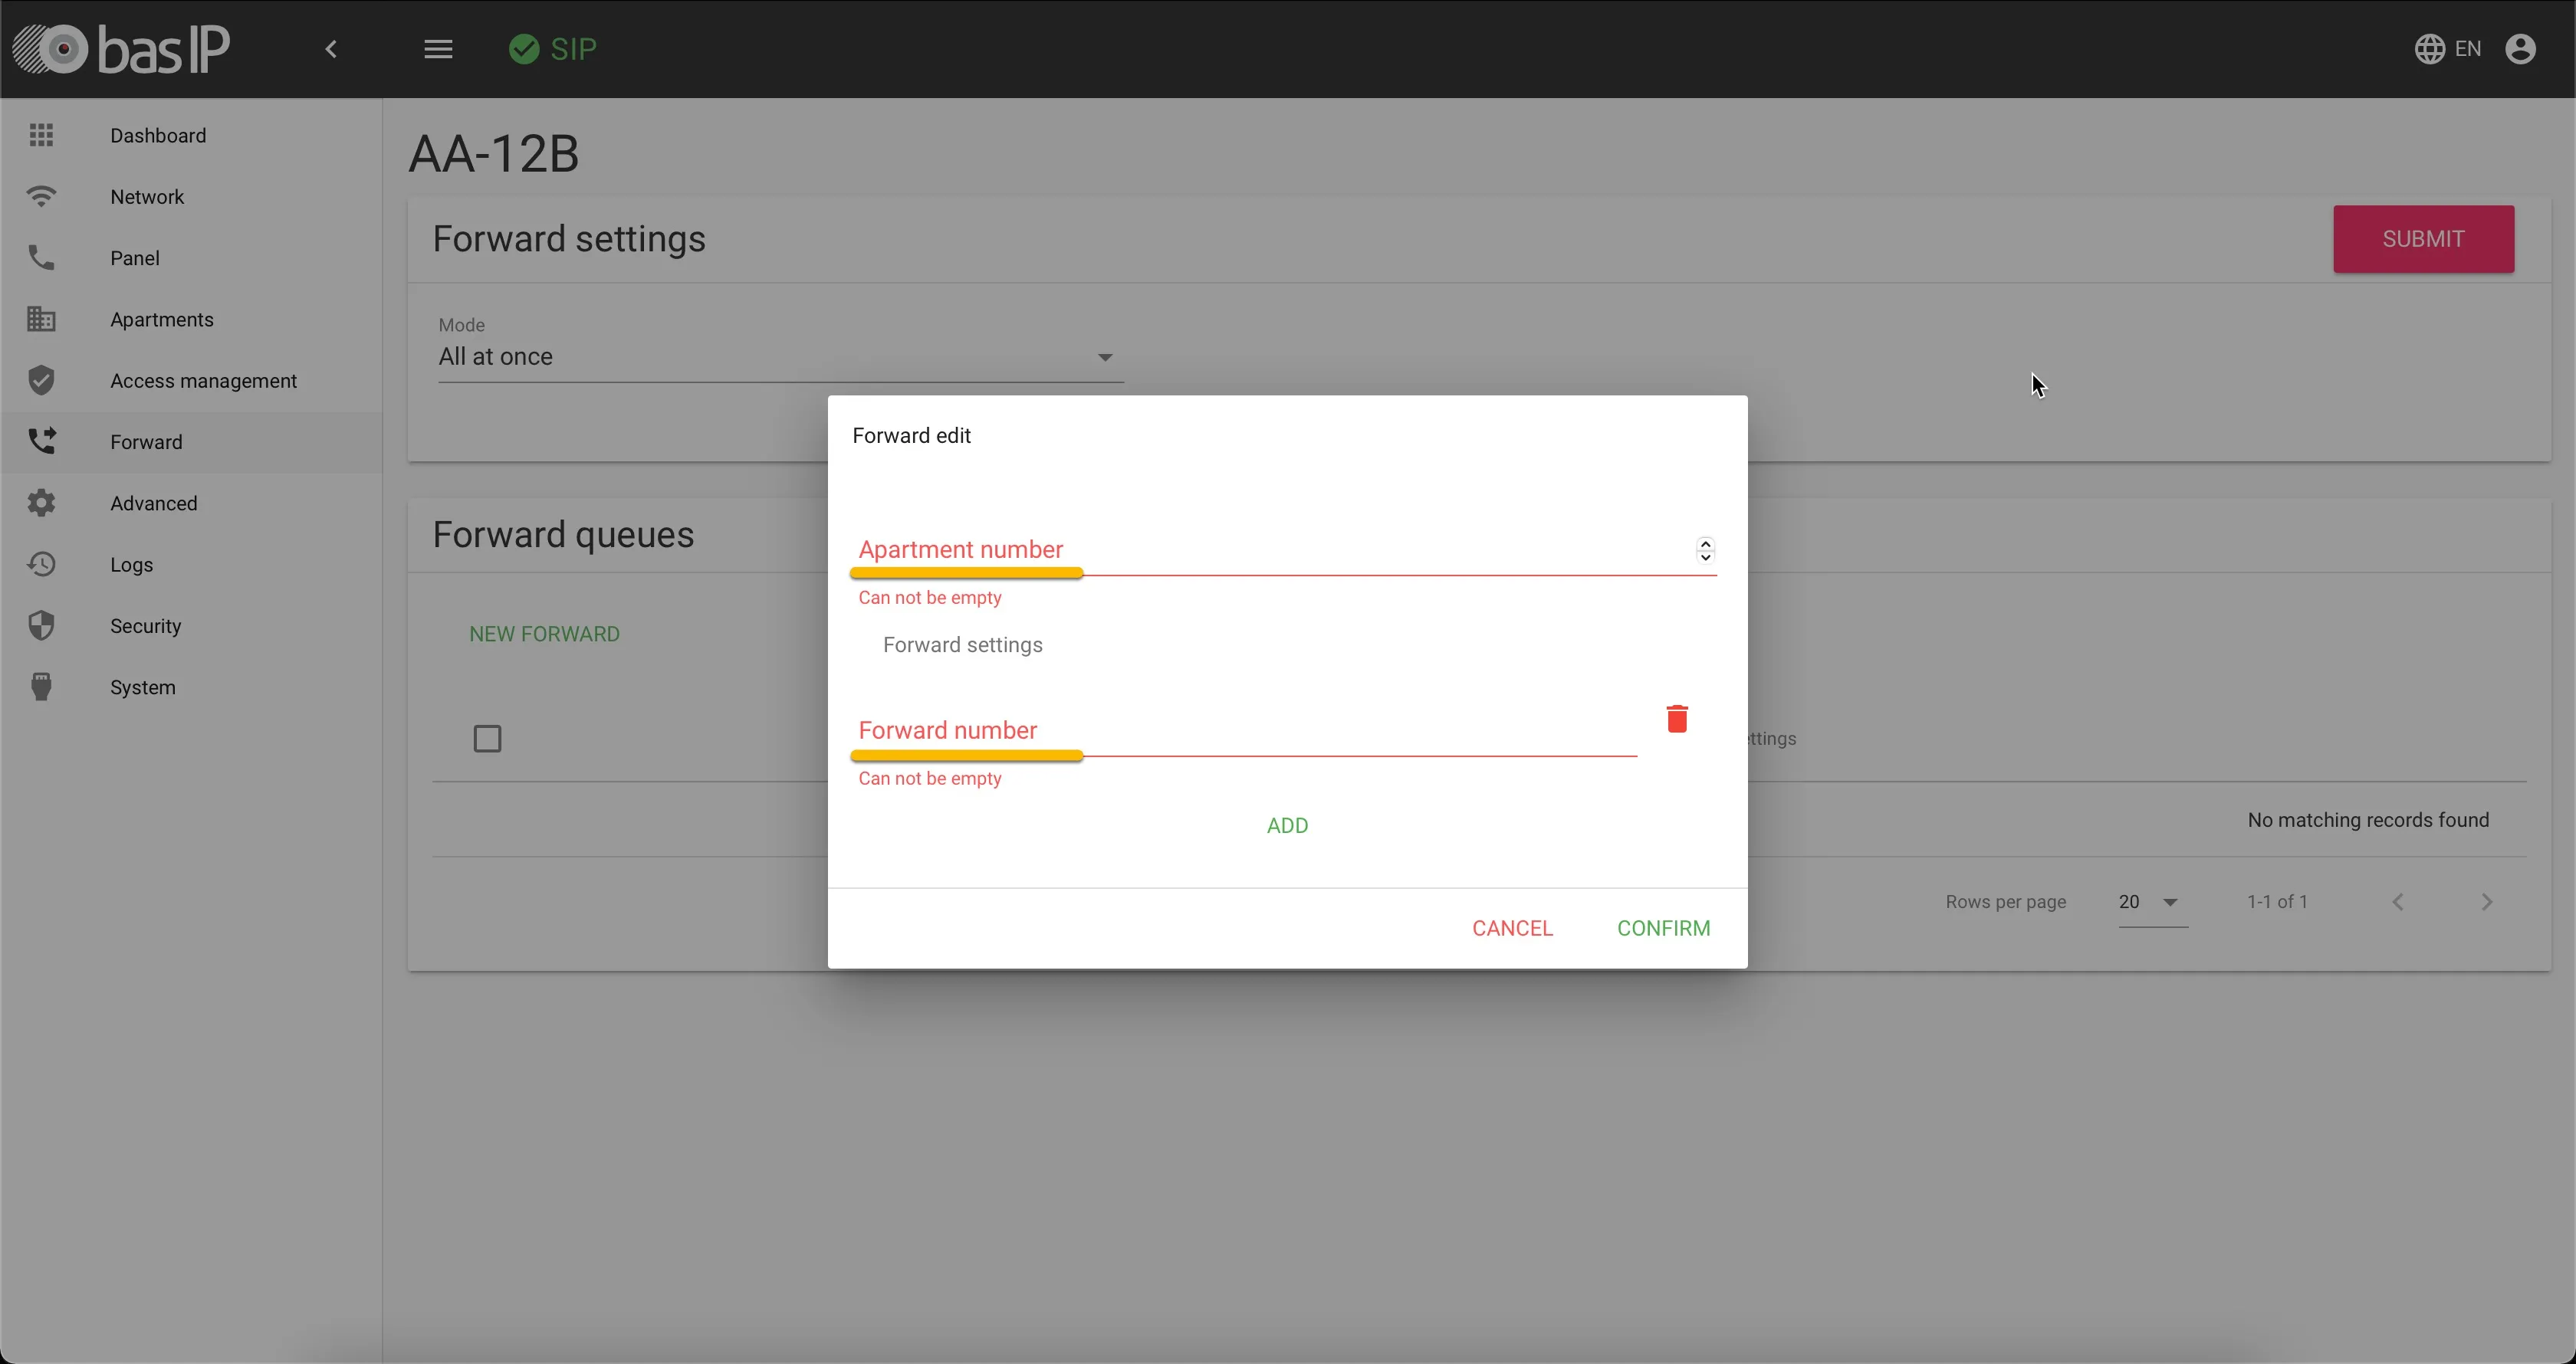This screenshot has width=2576, height=1364.
Task: Click the Security shield icon
Action: pos(41,625)
